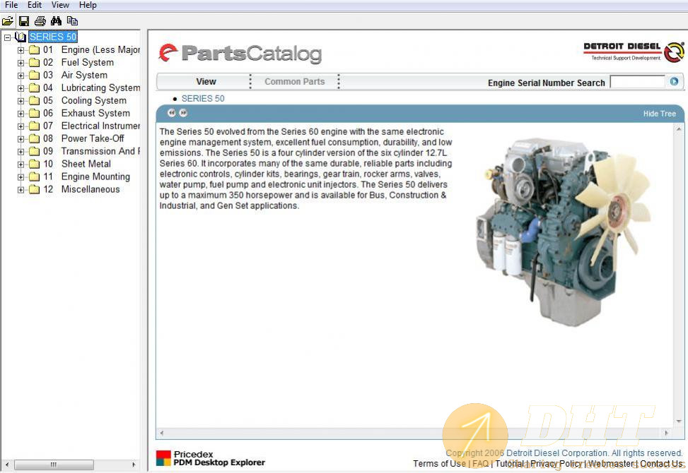Click folder icon for 02 Fuel System

[x=34, y=63]
